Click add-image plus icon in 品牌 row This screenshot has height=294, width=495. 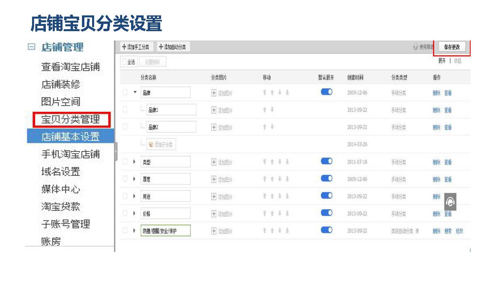click(x=214, y=93)
